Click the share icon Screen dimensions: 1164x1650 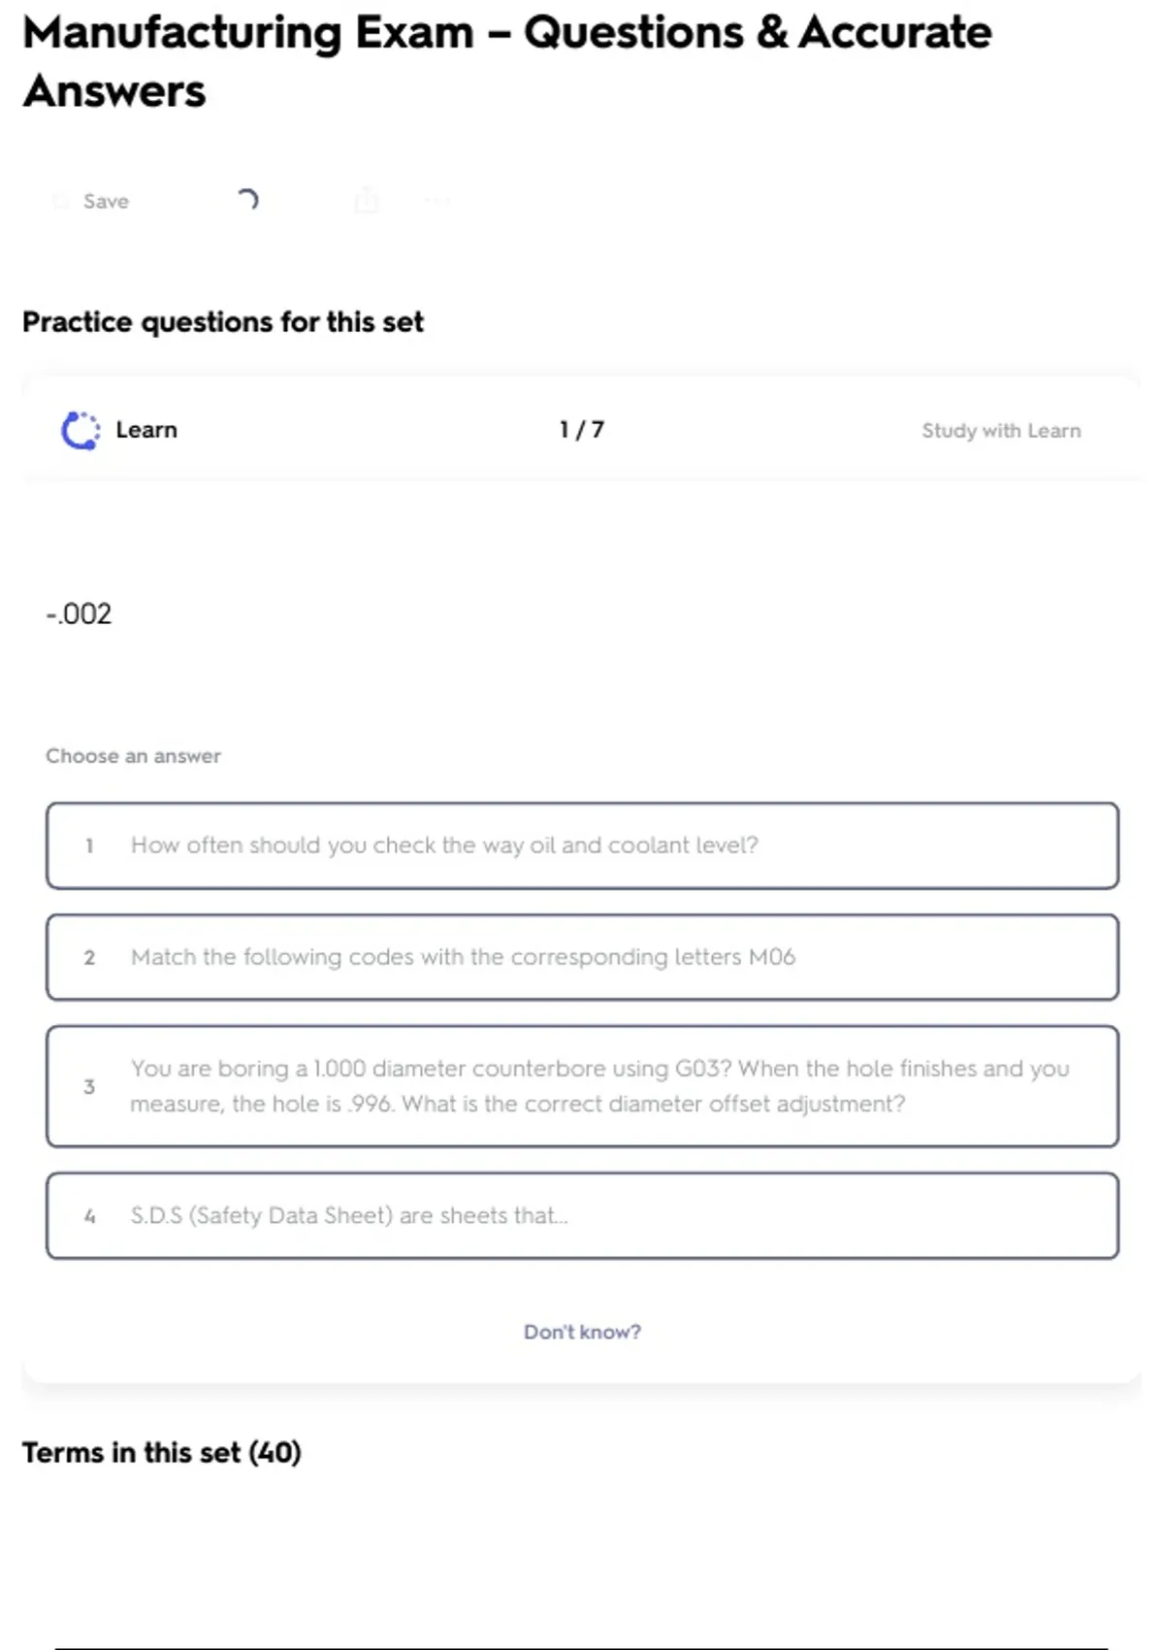point(367,201)
